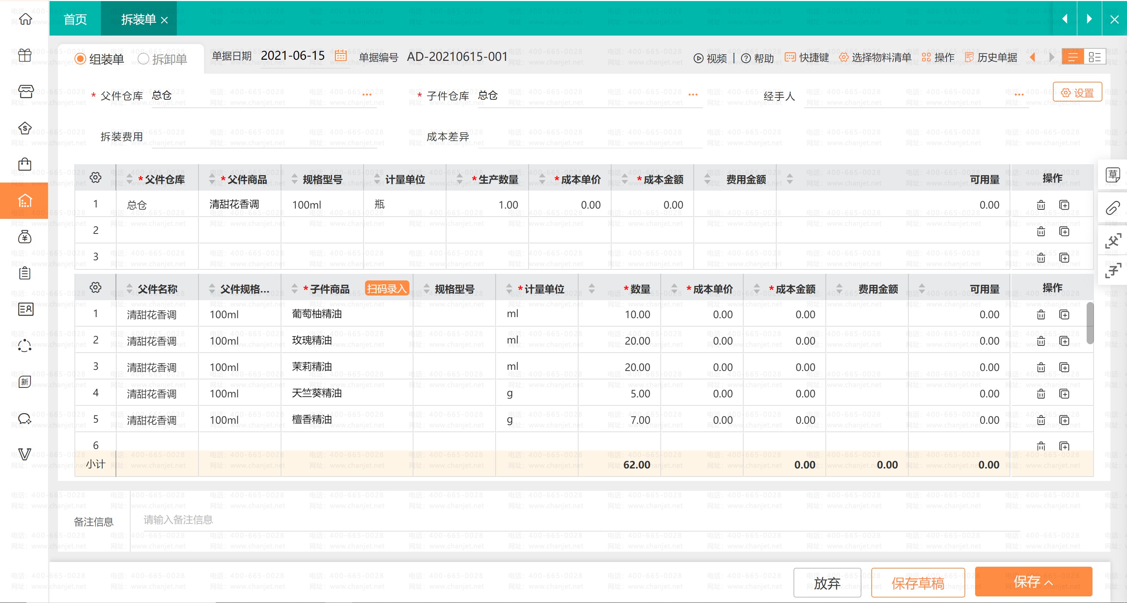Insert a row after 天竺葵精油 row
Viewport: 1127px width, 603px height.
tap(1064, 394)
